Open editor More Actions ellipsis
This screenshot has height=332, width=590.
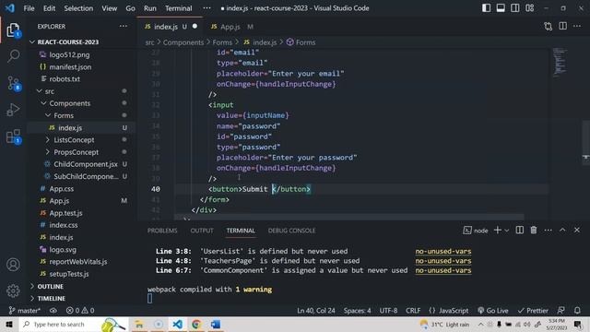(x=577, y=27)
